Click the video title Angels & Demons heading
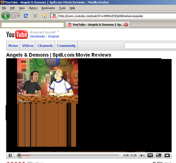 [59, 55]
